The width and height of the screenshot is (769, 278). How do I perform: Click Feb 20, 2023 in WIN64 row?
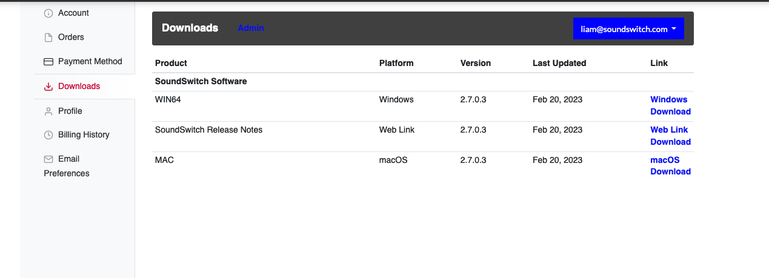point(558,99)
